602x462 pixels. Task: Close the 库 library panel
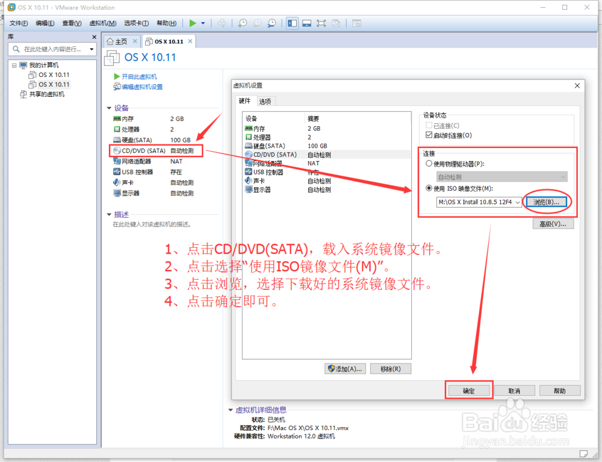click(x=94, y=37)
